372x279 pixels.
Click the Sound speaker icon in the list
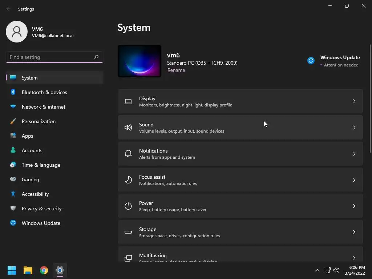(128, 128)
